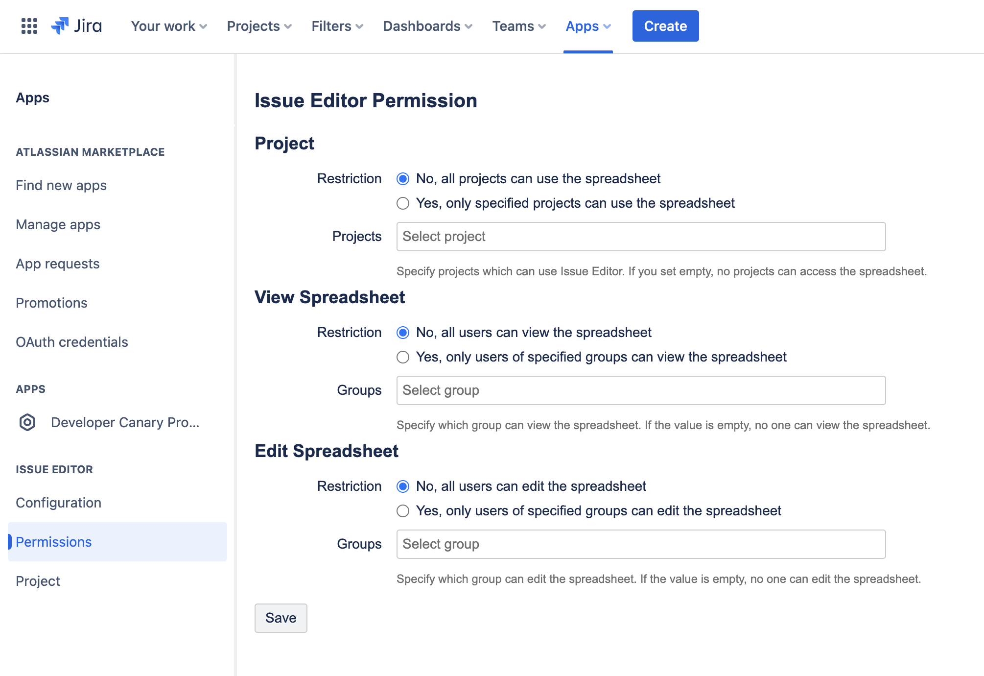Open Find new apps link
The height and width of the screenshot is (676, 984).
point(61,185)
